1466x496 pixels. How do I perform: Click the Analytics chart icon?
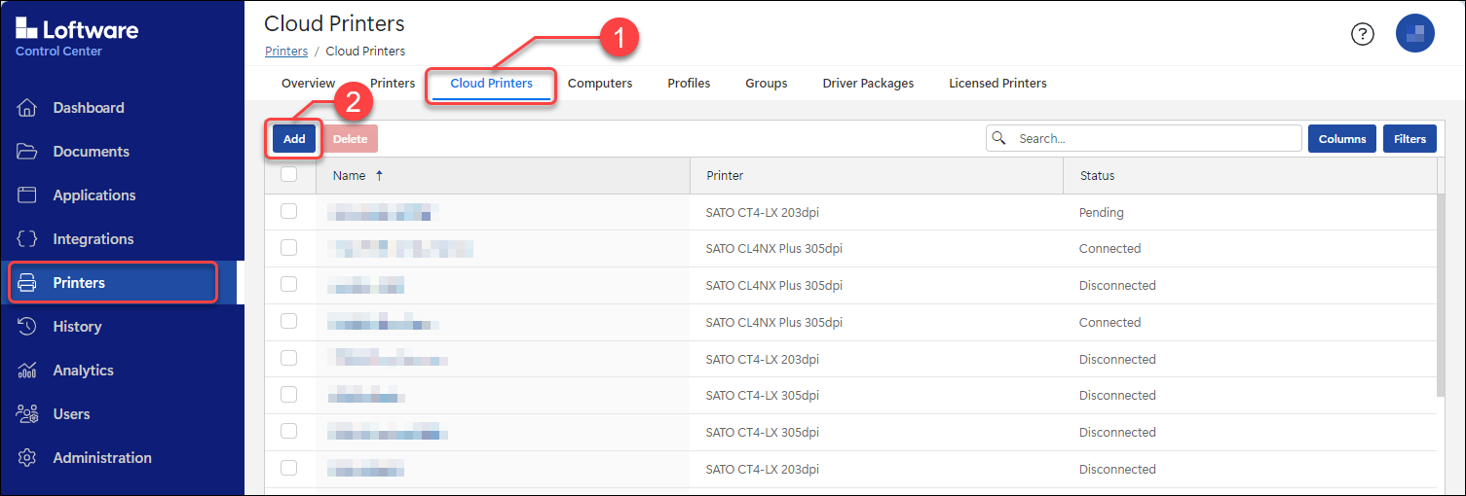click(27, 371)
